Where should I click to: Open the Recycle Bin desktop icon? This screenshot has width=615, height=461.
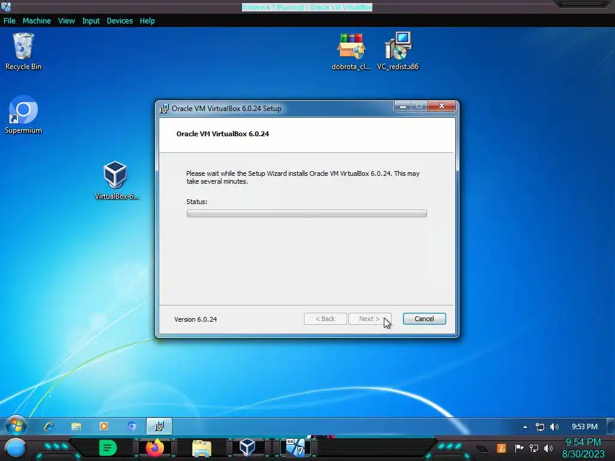(23, 52)
